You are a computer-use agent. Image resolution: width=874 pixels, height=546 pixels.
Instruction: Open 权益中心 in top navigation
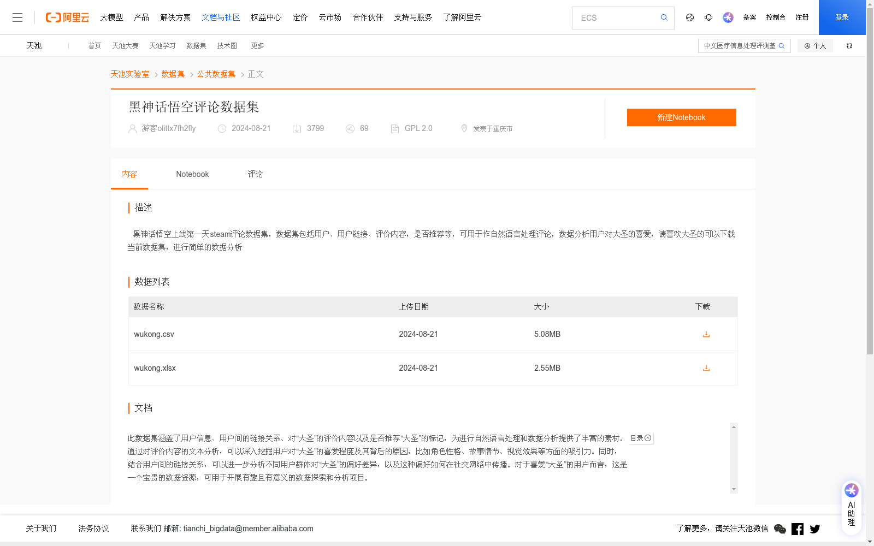pyautogui.click(x=266, y=17)
